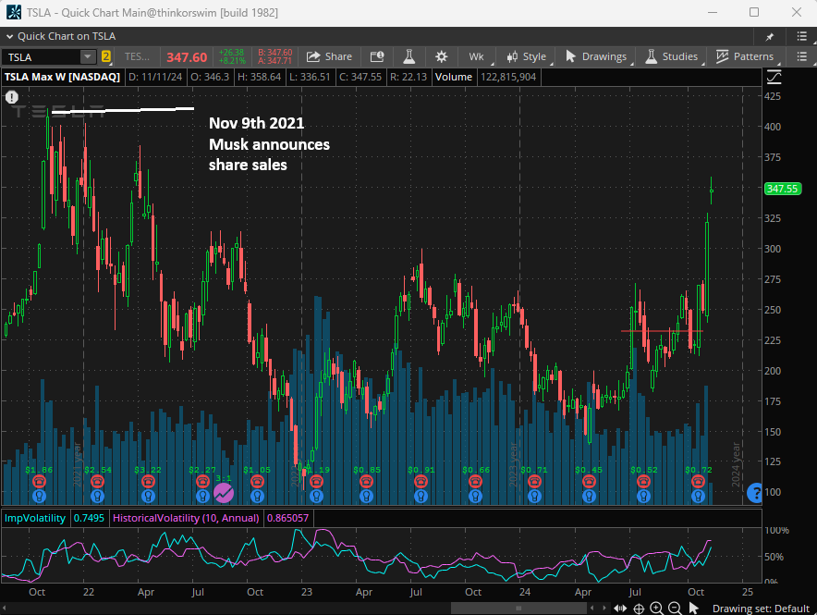Collapse the Quick Chart on TSLA section
Screen dimensions: 817x615
[9, 36]
